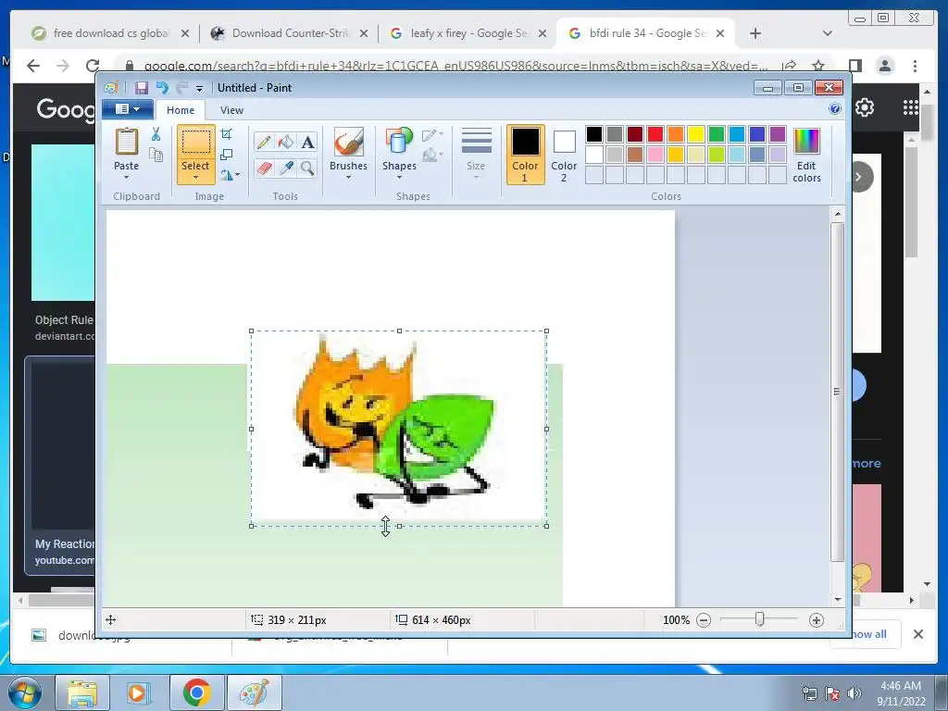
Task: Select the Color picker eyedropper tool
Action: tap(285, 168)
